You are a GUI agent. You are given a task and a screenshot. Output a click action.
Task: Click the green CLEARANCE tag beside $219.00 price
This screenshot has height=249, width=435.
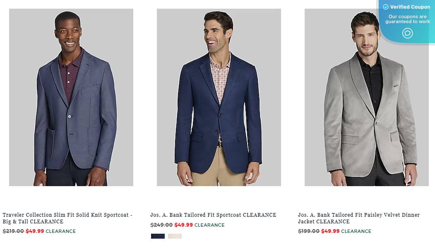pyautogui.click(x=61, y=231)
